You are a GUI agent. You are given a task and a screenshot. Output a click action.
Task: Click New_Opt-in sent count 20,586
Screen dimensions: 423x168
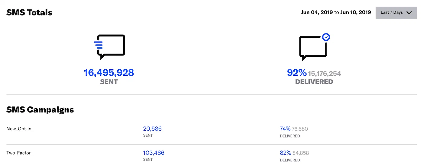click(x=152, y=129)
